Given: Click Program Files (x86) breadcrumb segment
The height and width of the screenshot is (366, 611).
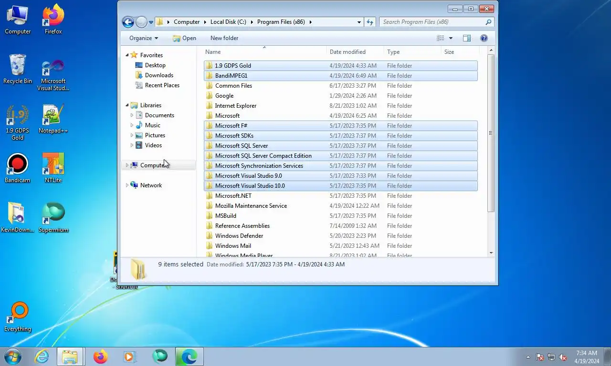Looking at the screenshot, I should point(281,22).
